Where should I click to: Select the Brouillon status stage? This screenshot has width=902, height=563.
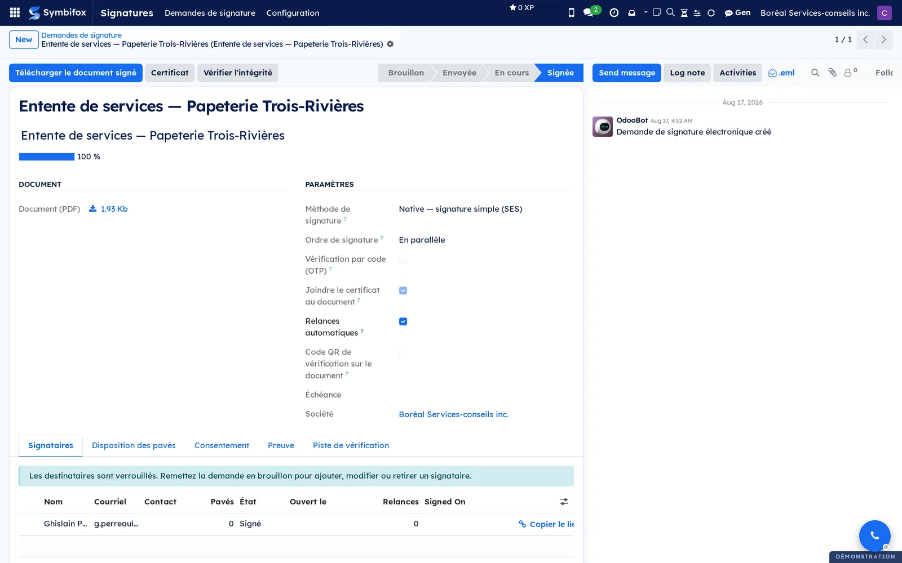(406, 73)
